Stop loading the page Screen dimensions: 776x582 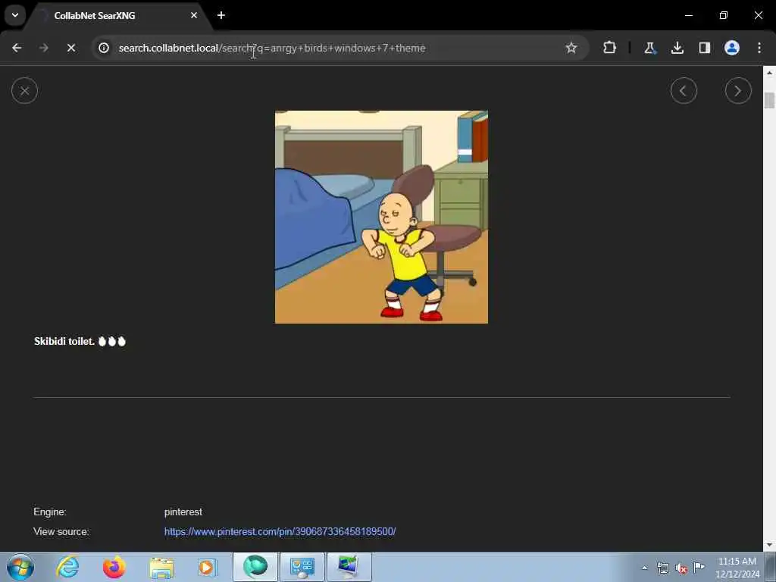70,48
